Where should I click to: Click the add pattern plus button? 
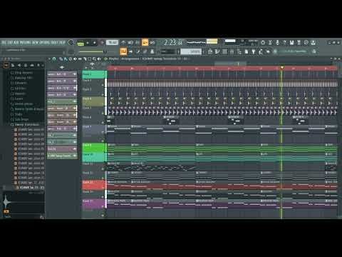click(204, 51)
